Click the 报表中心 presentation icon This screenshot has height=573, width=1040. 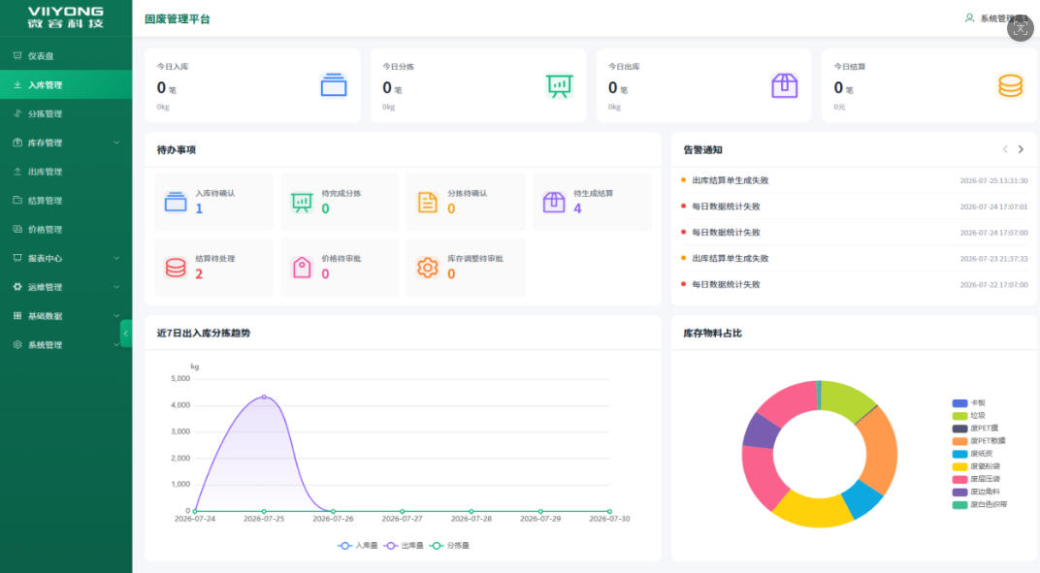[x=17, y=258]
